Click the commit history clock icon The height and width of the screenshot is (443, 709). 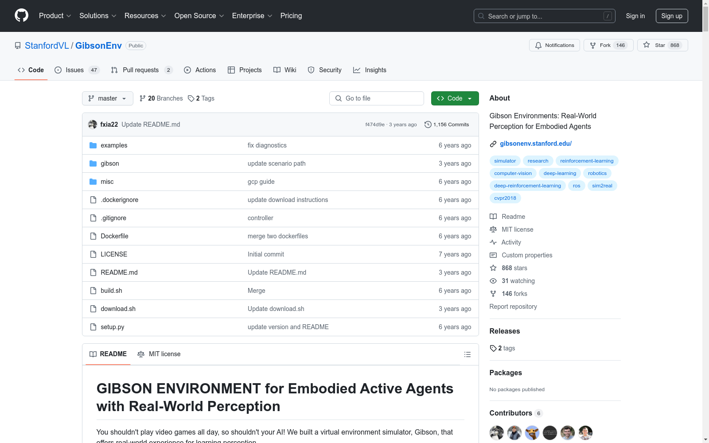(x=428, y=124)
